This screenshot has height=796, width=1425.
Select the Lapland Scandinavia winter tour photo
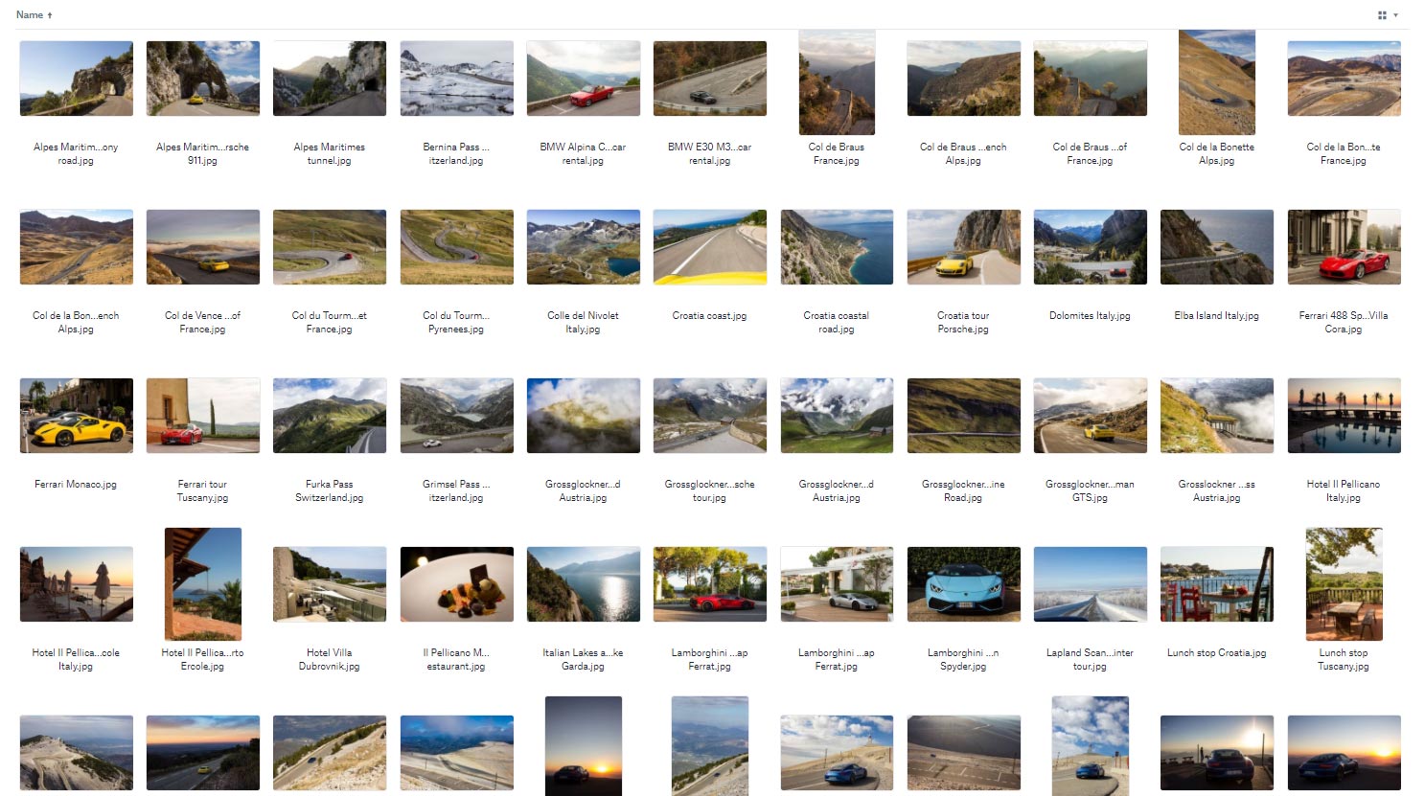coord(1090,584)
